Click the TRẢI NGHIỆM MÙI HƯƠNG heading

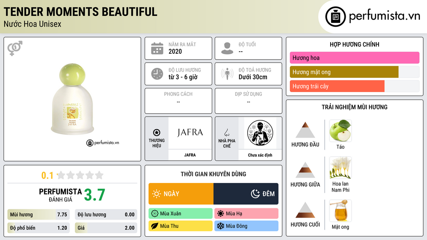coord(354,107)
